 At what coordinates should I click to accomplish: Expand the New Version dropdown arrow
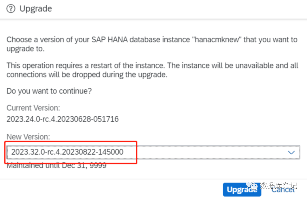291,152
